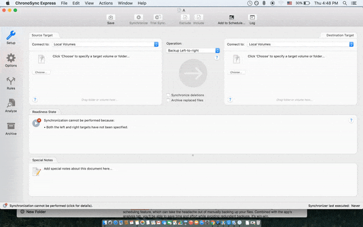Viewport: 363px width, 227px height.
Task: Click the splitter handle below Readiness State
Action: coord(193,155)
